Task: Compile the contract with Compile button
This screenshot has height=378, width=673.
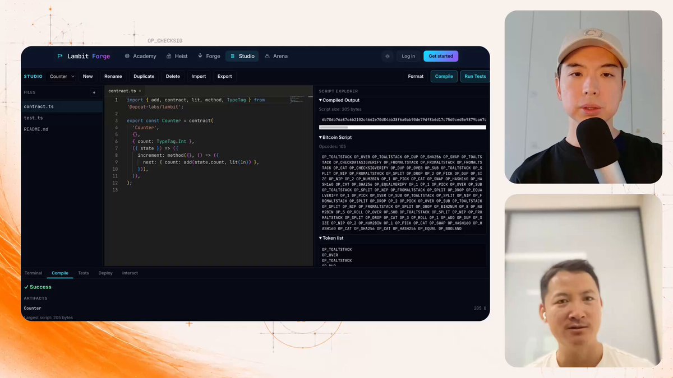Action: [x=444, y=76]
